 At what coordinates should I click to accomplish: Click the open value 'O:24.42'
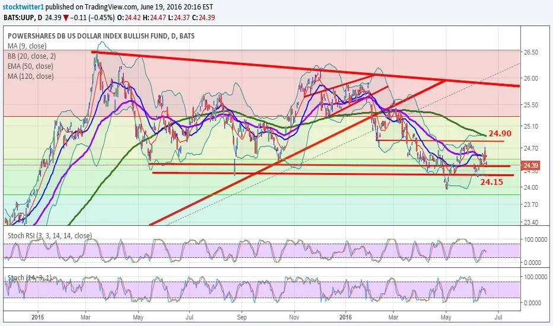[128, 18]
